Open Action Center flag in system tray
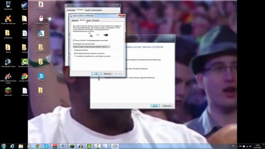The width and height of the screenshot is (265, 149). pos(240,146)
